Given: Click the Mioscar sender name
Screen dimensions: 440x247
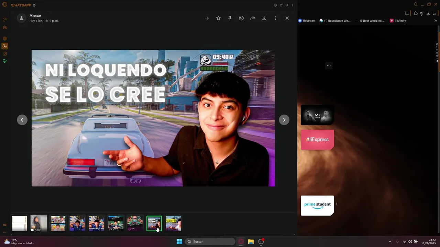Looking at the screenshot, I should [35, 16].
